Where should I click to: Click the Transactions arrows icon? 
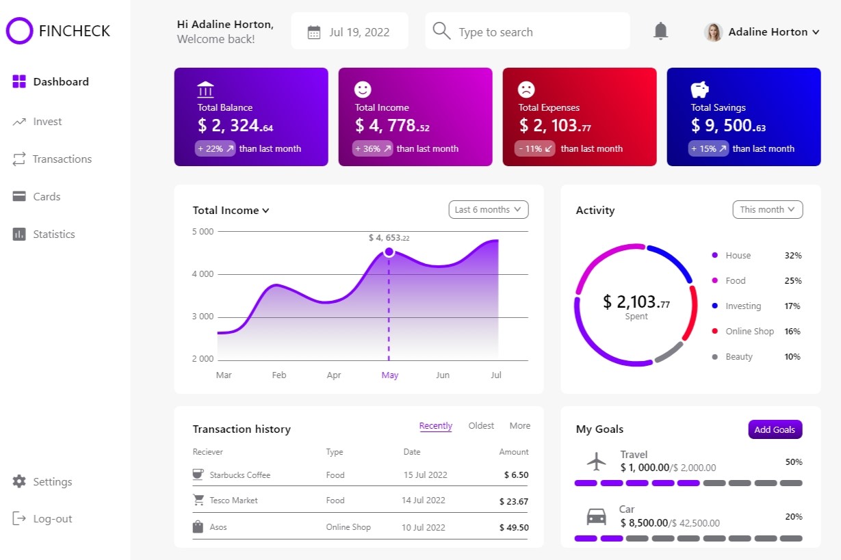(19, 159)
